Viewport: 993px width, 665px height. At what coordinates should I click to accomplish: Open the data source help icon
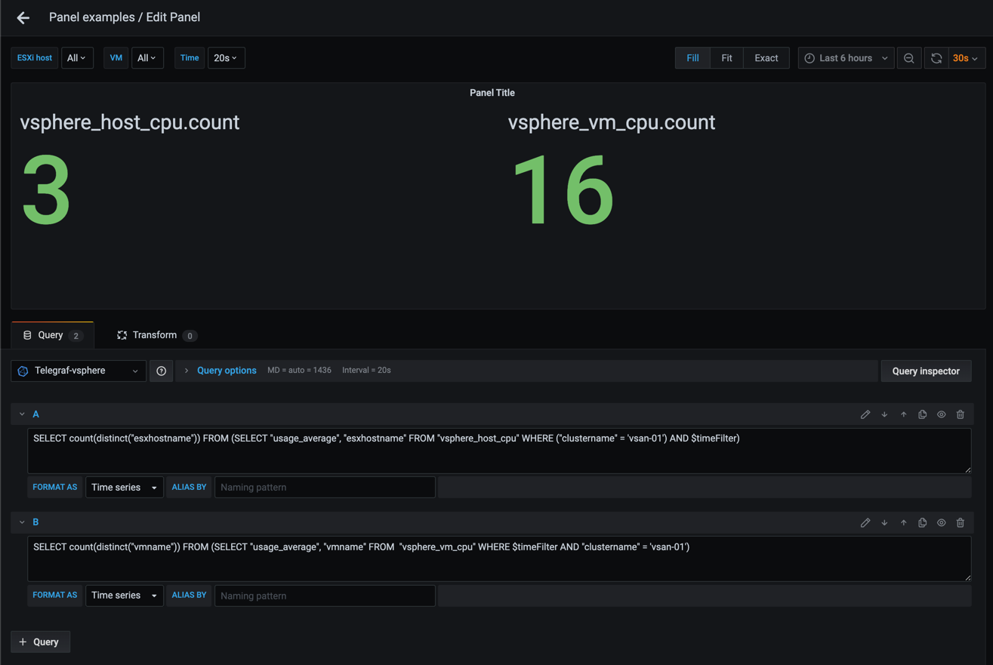(161, 371)
